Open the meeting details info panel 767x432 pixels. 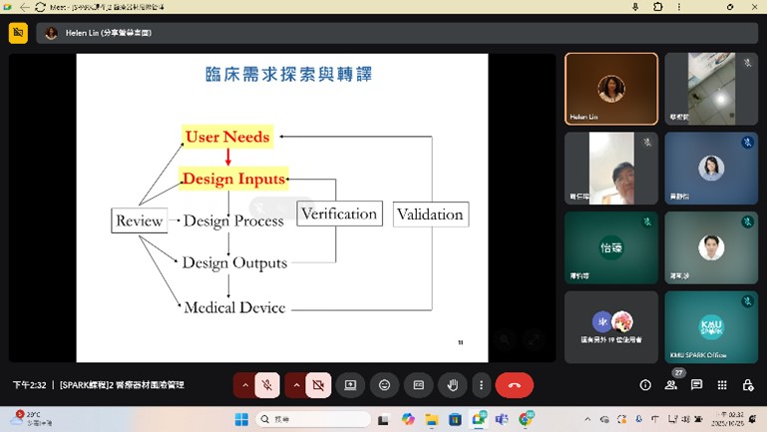(645, 385)
